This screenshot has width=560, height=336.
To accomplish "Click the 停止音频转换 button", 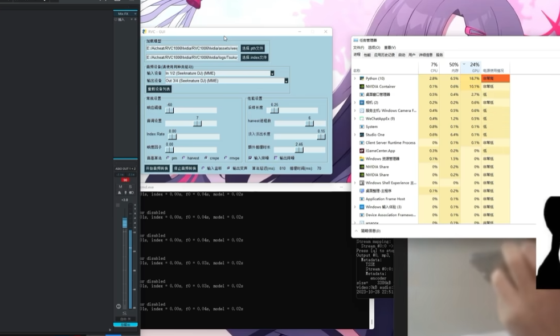I will [185, 169].
